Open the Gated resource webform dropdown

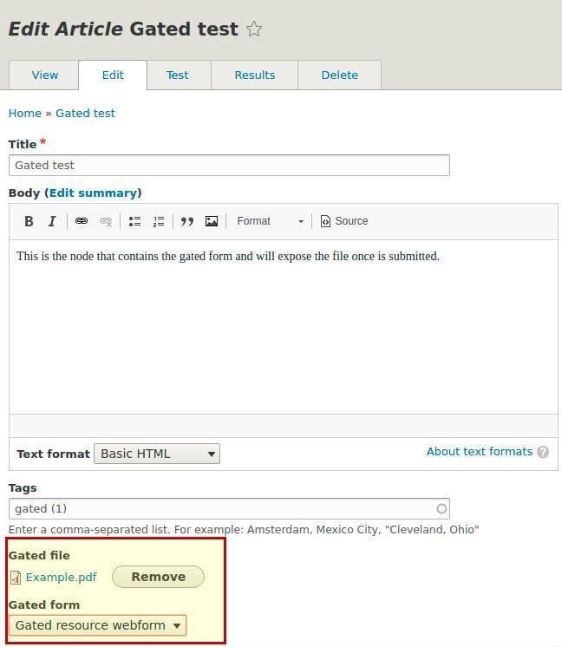coord(97,625)
